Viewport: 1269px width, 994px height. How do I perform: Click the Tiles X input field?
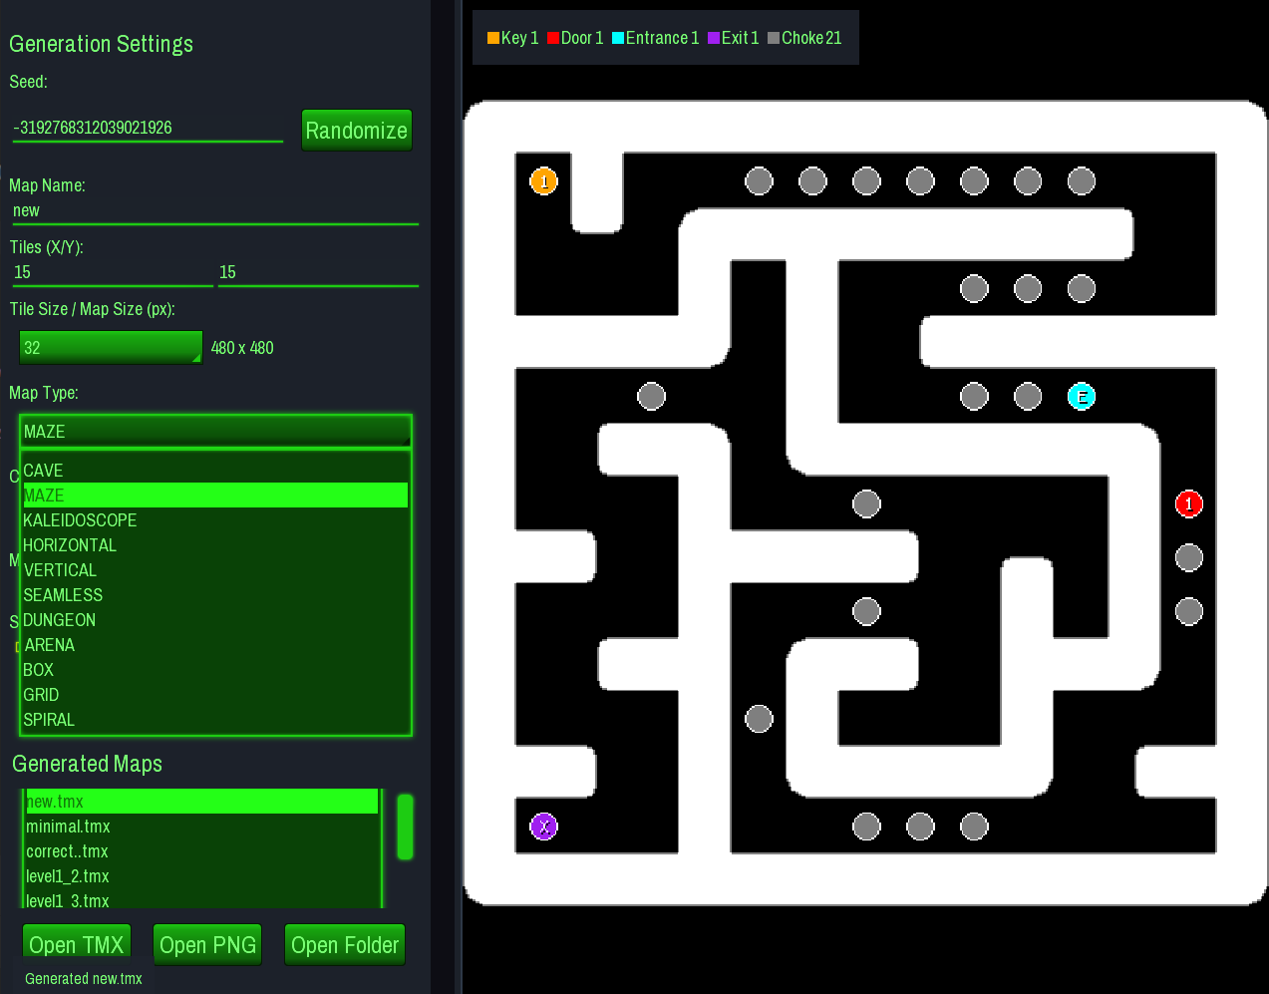click(x=113, y=273)
